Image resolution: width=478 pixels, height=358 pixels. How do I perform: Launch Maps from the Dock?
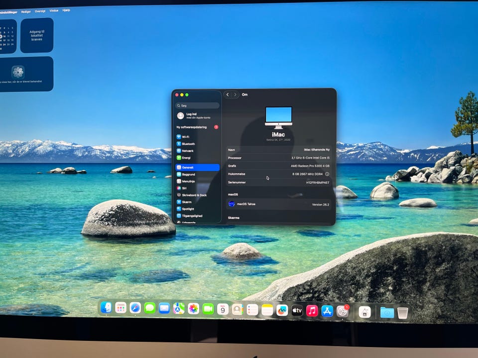tap(179, 309)
